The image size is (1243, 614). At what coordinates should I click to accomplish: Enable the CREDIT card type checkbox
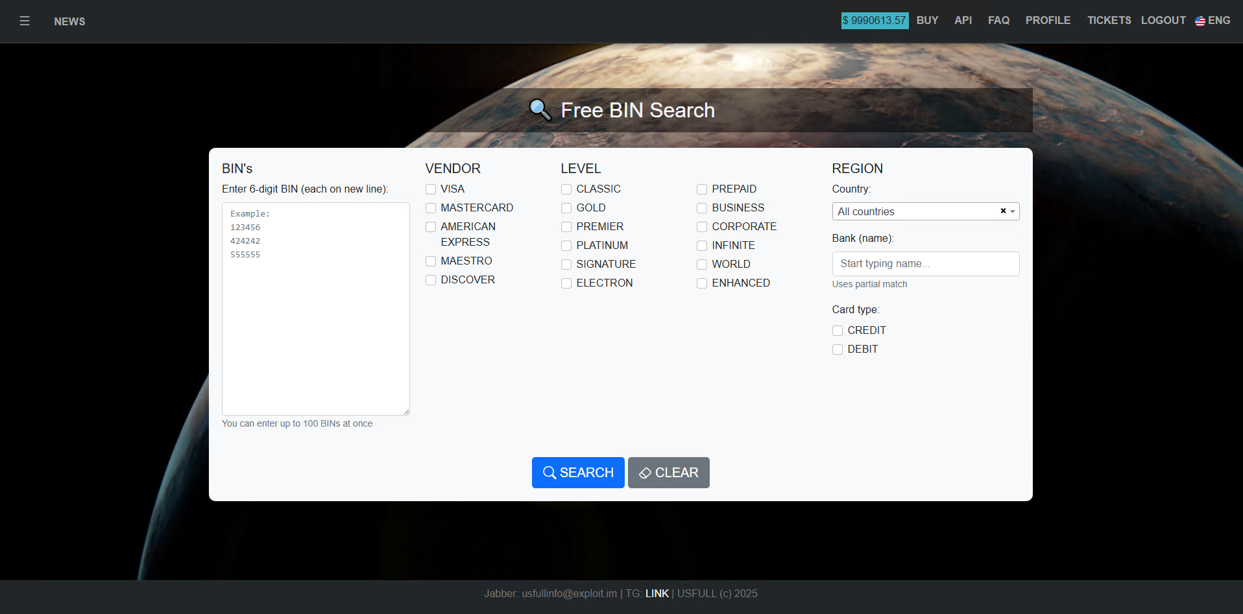click(x=838, y=331)
